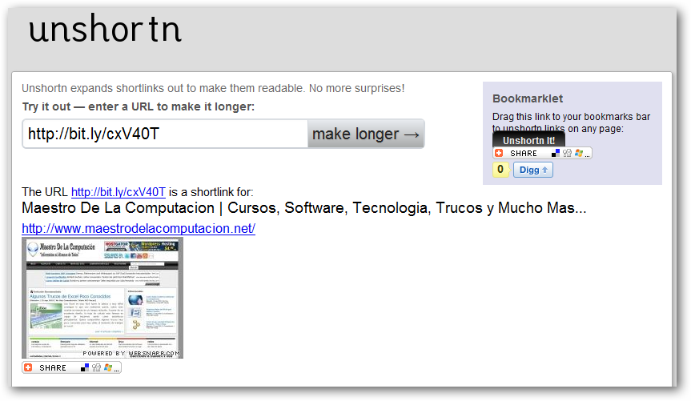
Task: Click the orange plus icon in Bookmarklet share bar
Action: click(499, 153)
